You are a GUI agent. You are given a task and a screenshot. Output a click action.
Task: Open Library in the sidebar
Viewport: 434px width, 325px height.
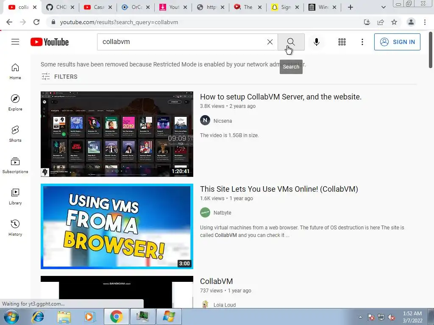coord(15,196)
